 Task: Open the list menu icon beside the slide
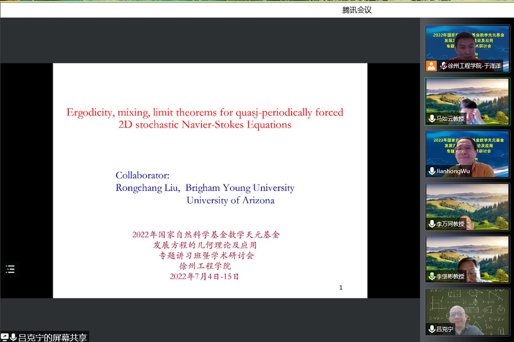[x=10, y=269]
